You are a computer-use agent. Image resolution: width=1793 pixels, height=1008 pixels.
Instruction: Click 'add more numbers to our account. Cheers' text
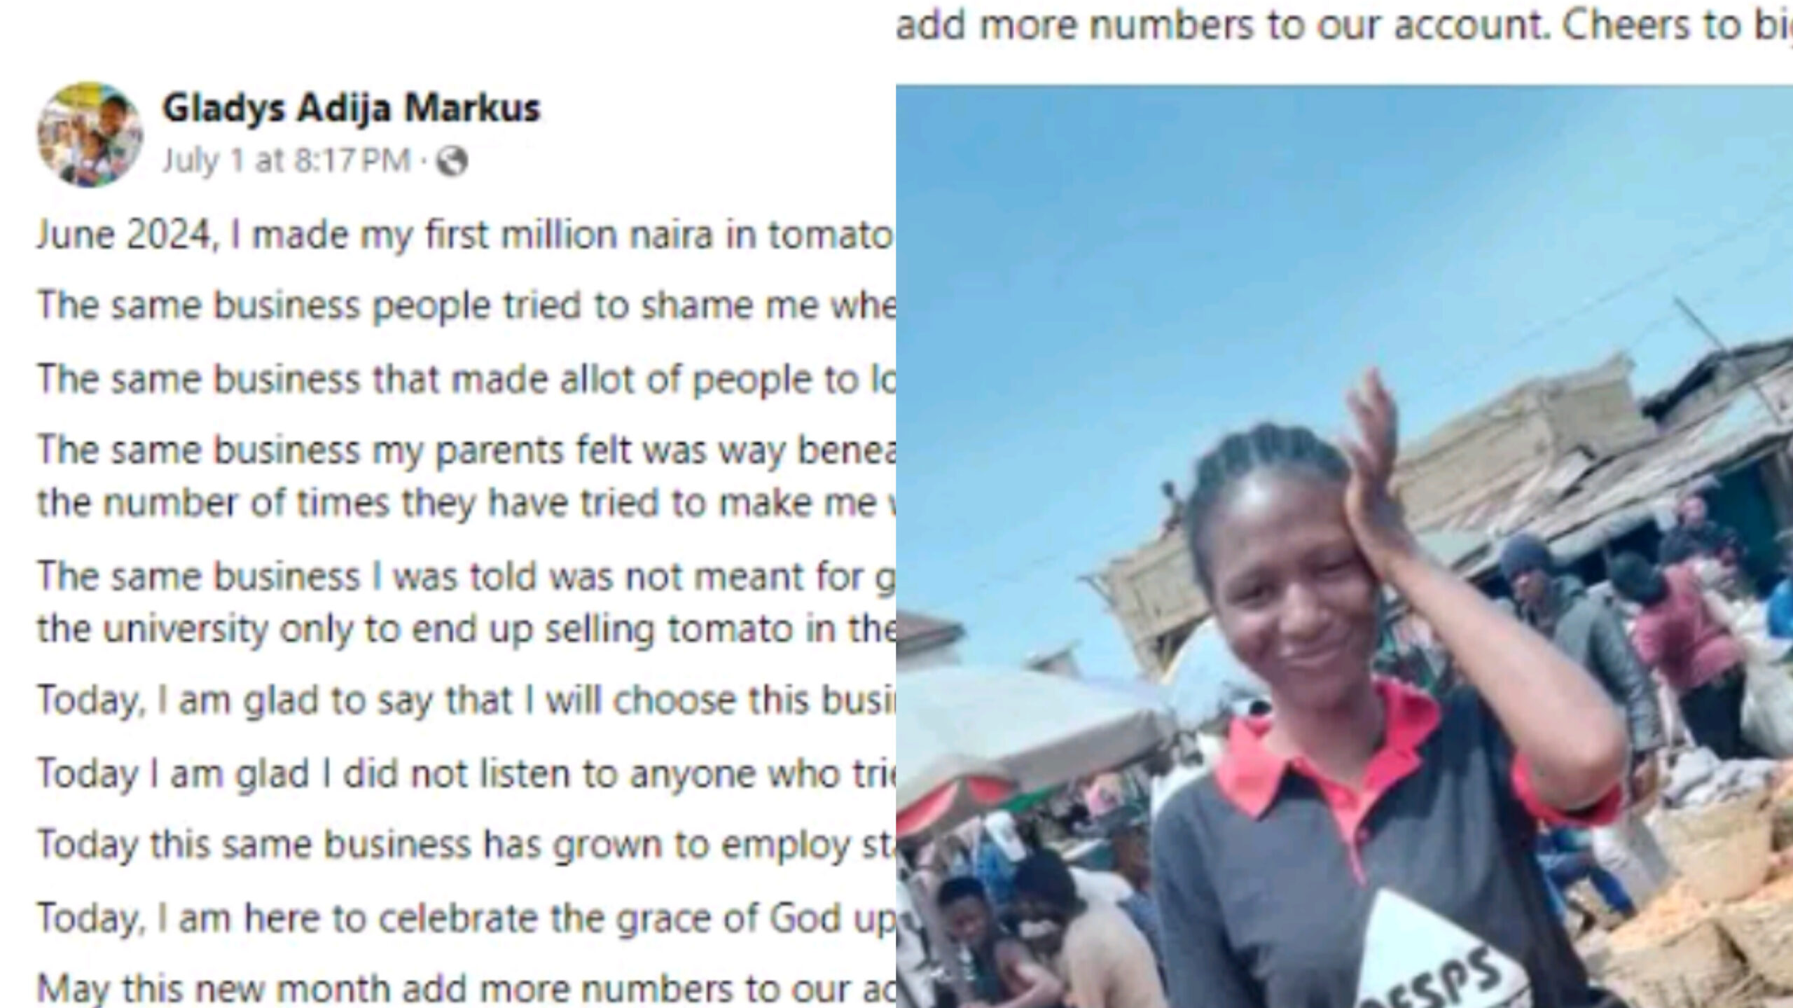coord(1344,26)
